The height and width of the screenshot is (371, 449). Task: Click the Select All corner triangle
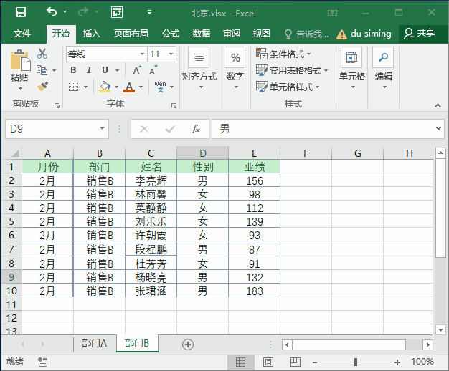click(15, 153)
